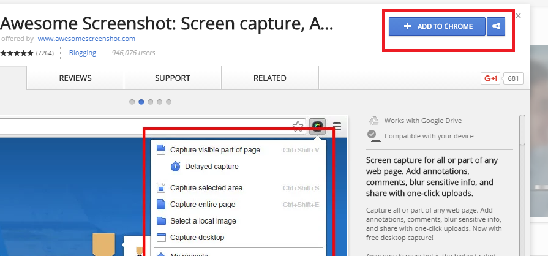Select the third carousel dot

150,102
